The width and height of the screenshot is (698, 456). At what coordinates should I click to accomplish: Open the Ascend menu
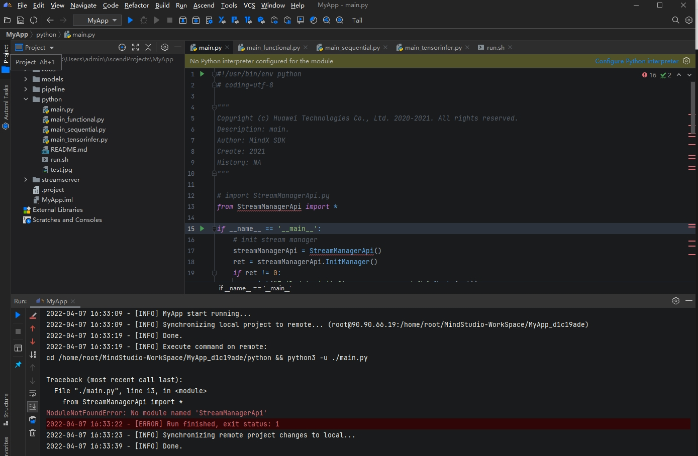point(204,5)
